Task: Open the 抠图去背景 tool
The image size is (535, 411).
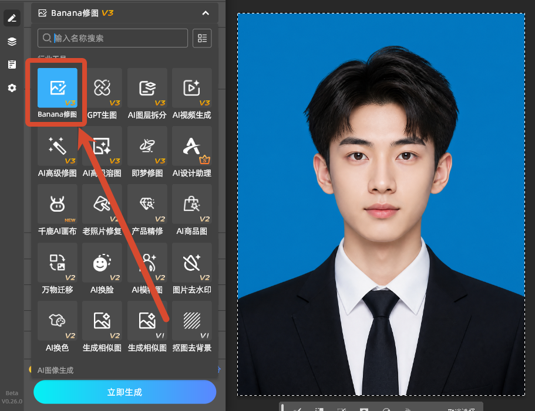Action: (x=192, y=321)
